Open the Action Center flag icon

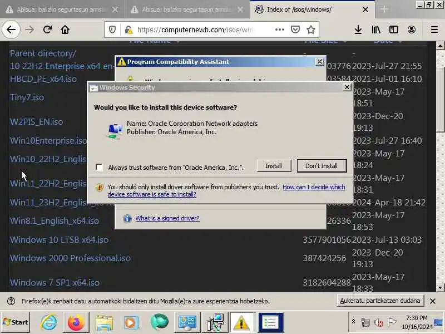tap(392, 322)
